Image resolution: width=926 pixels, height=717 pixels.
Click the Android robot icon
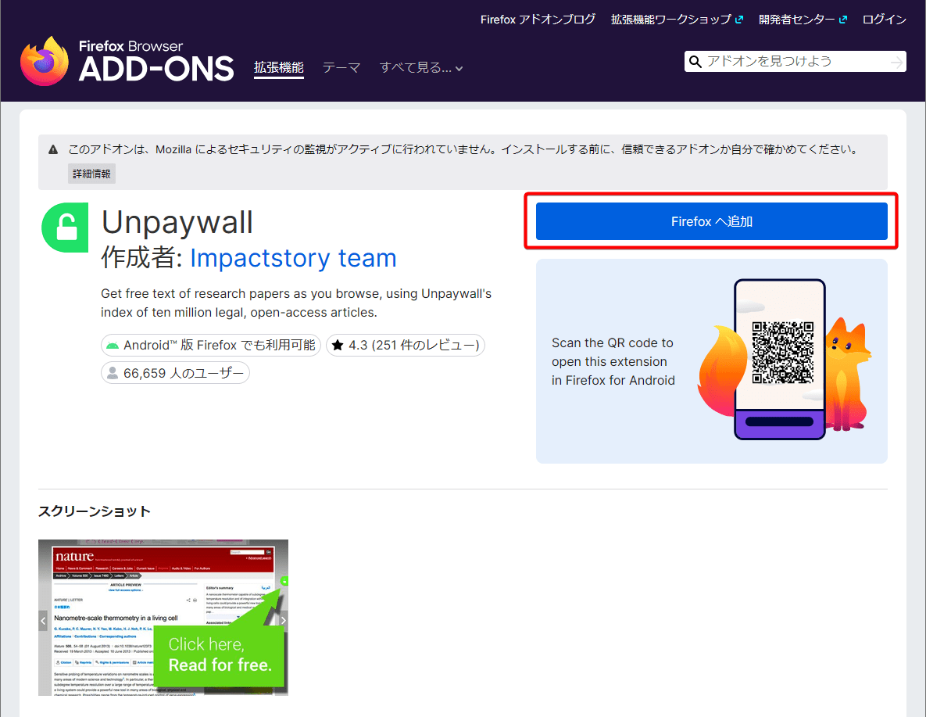click(x=113, y=346)
